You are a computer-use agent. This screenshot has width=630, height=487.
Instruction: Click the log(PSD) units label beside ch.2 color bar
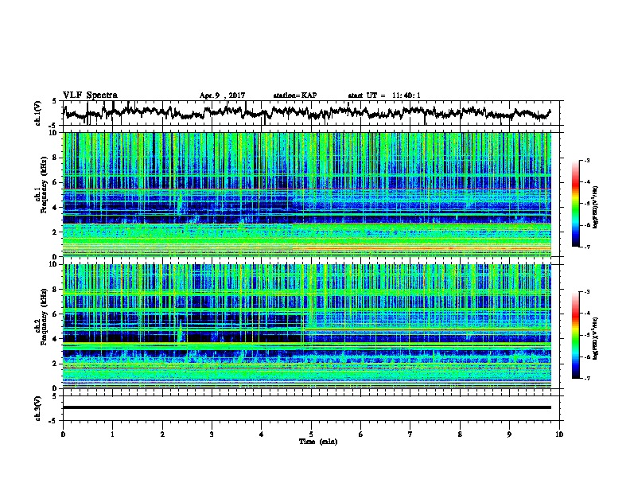[596, 338]
